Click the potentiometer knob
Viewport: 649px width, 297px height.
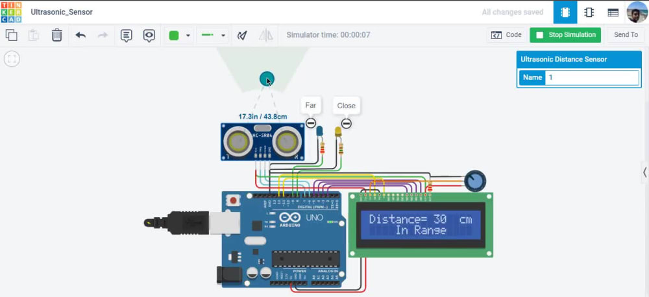475,181
